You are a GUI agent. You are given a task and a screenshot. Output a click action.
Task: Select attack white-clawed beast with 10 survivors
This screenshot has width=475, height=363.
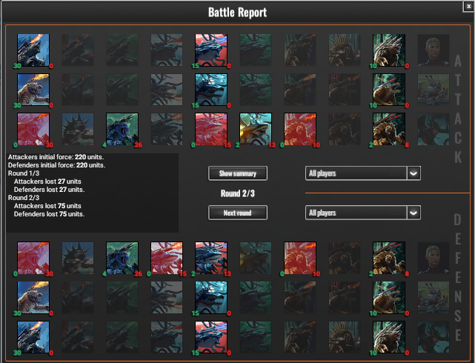(x=389, y=50)
